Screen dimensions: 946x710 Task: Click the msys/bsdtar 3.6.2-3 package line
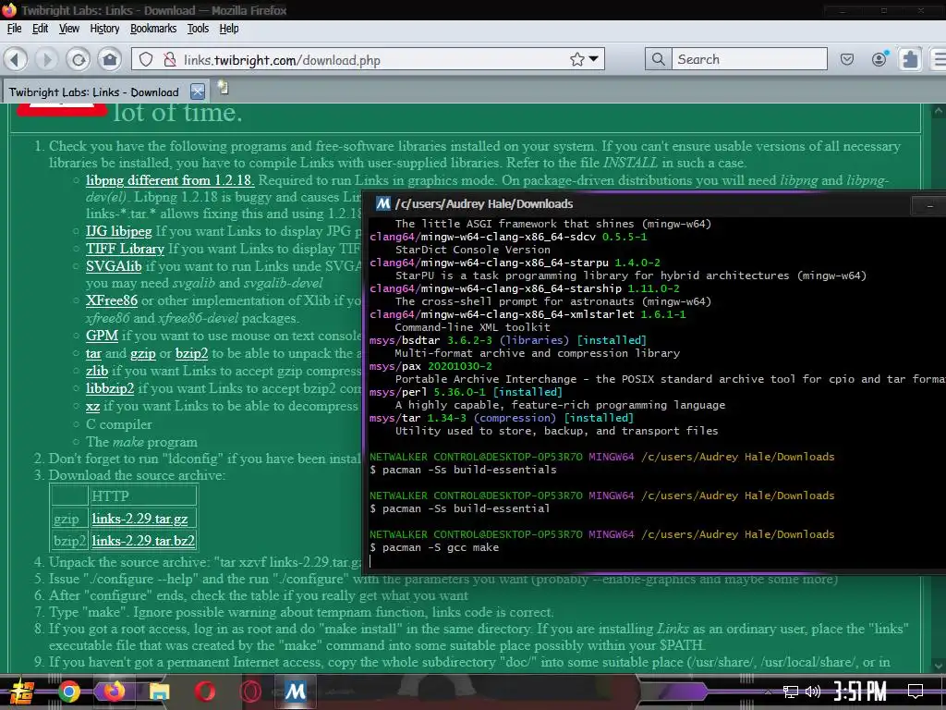pyautogui.click(x=507, y=340)
